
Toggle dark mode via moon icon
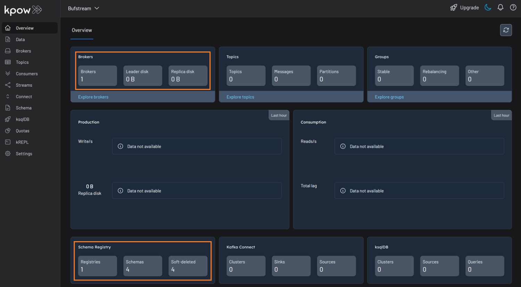[x=488, y=7]
